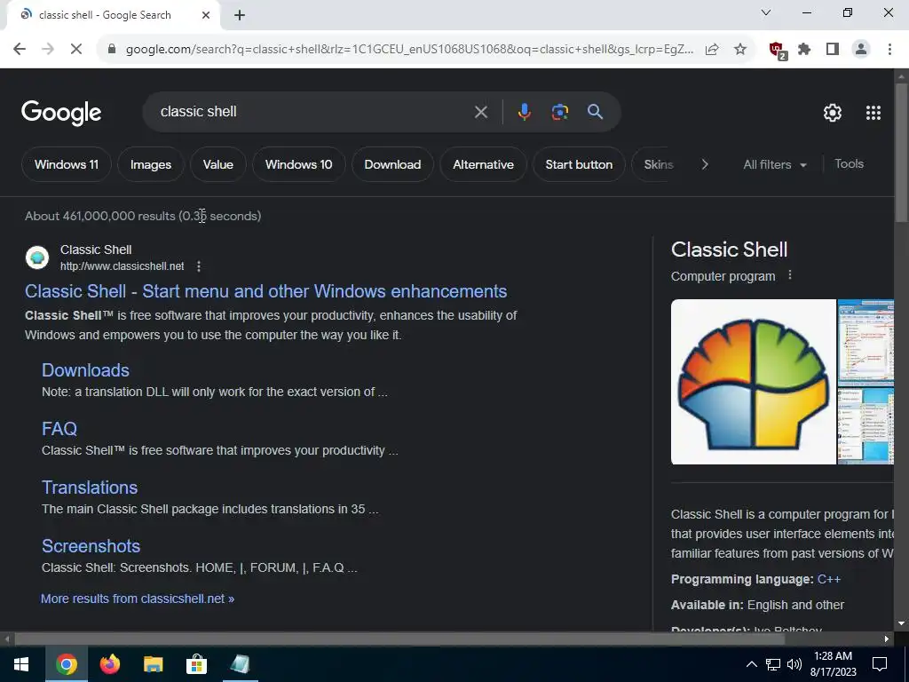The image size is (909, 682).
Task: Open the C++ programming language link
Action: [x=828, y=579]
